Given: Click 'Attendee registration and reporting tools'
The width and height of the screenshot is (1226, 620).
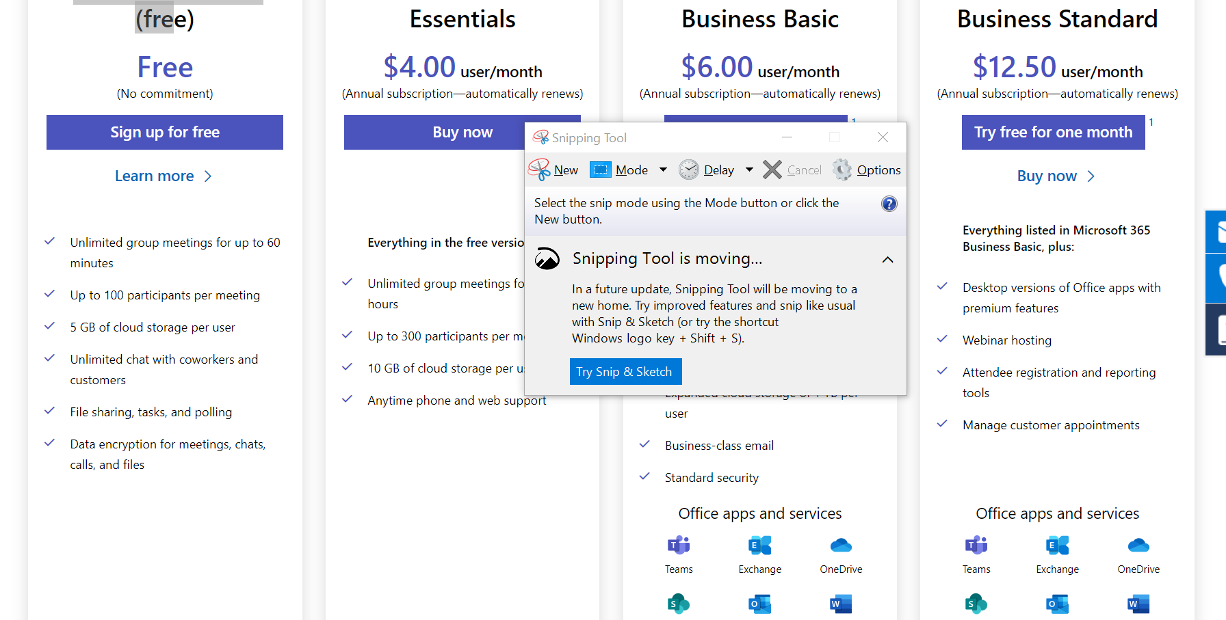Looking at the screenshot, I should (1059, 383).
